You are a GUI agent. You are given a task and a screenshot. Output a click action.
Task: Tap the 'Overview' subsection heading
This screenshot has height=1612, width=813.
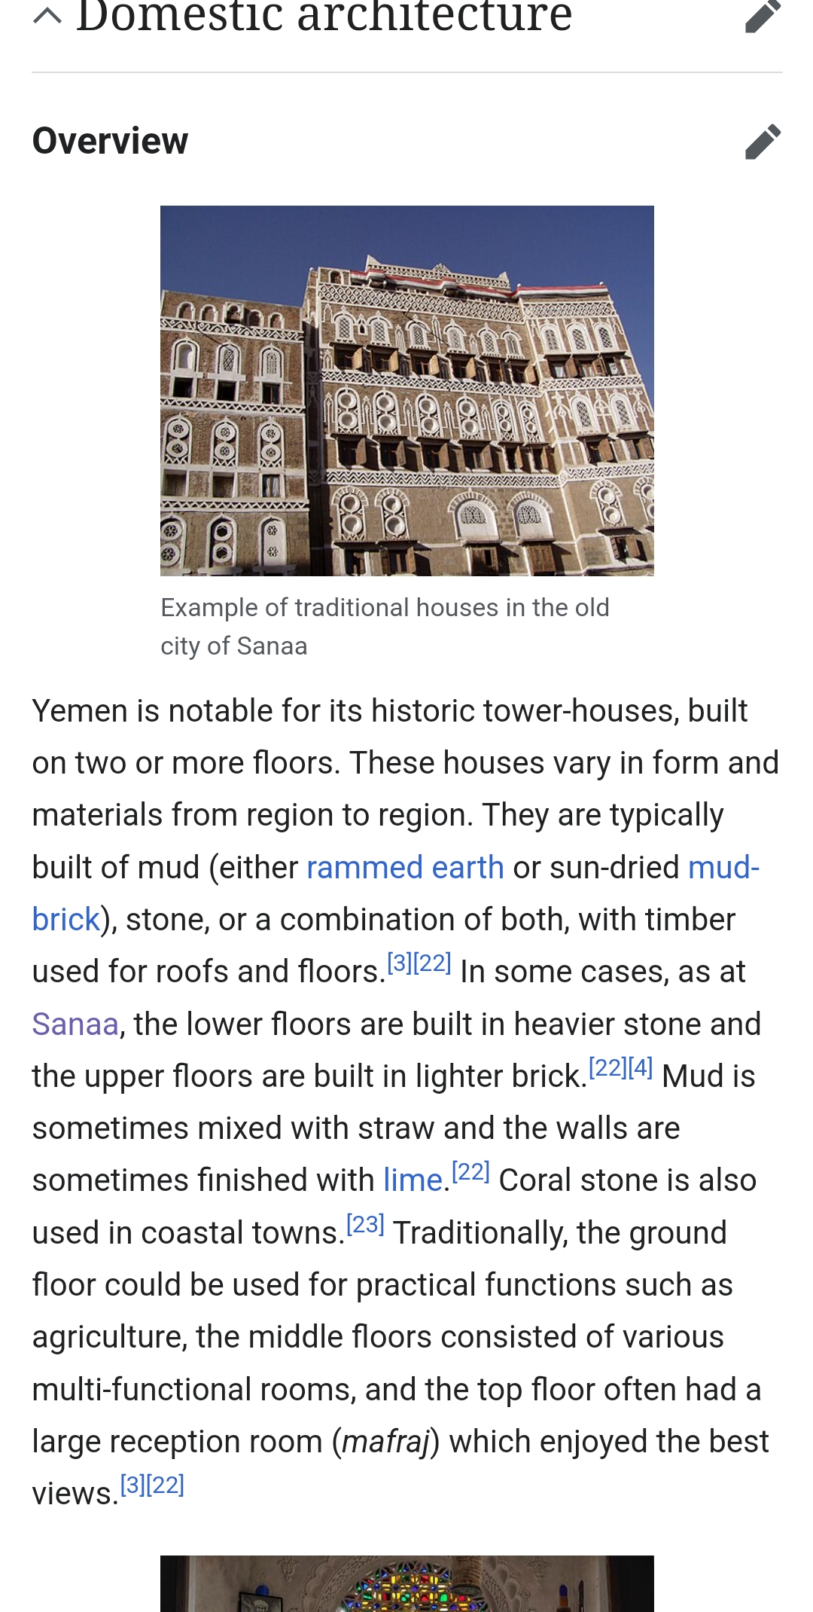(111, 141)
